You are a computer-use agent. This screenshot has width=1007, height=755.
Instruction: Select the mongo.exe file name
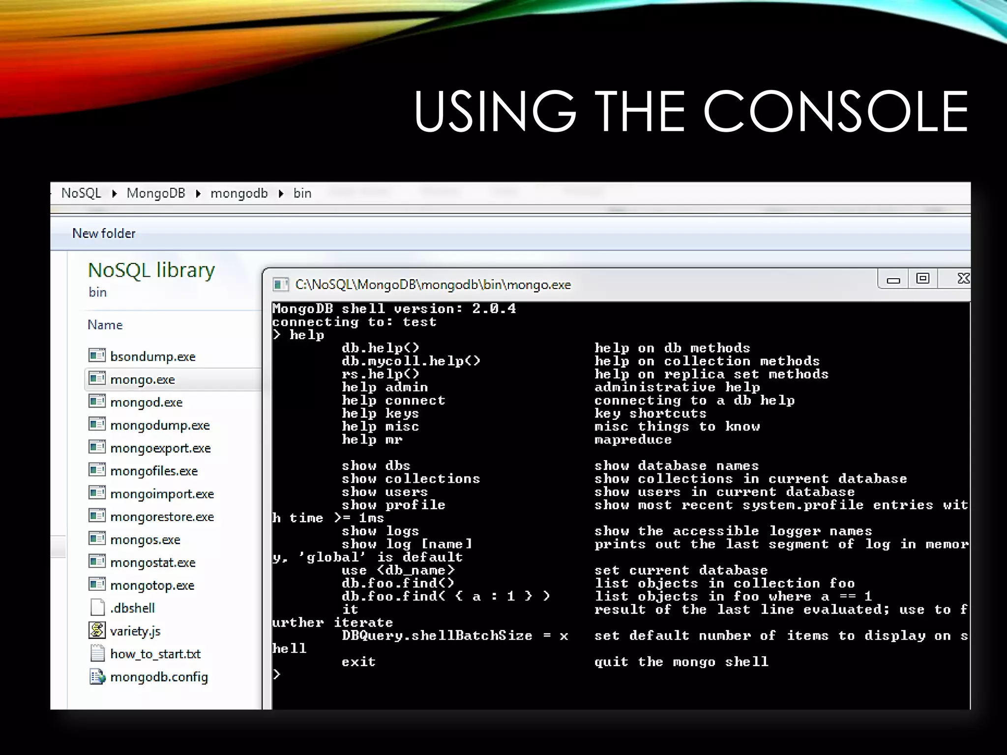pyautogui.click(x=143, y=379)
